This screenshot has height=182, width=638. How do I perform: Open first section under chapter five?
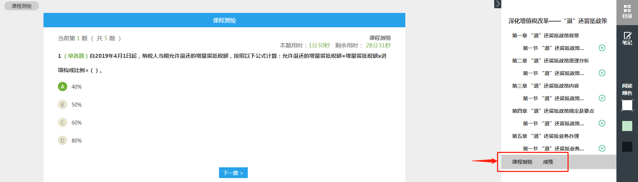point(553,149)
